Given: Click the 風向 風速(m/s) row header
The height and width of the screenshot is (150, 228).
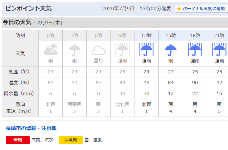Looking at the screenshot, I should pyautogui.click(x=20, y=108).
